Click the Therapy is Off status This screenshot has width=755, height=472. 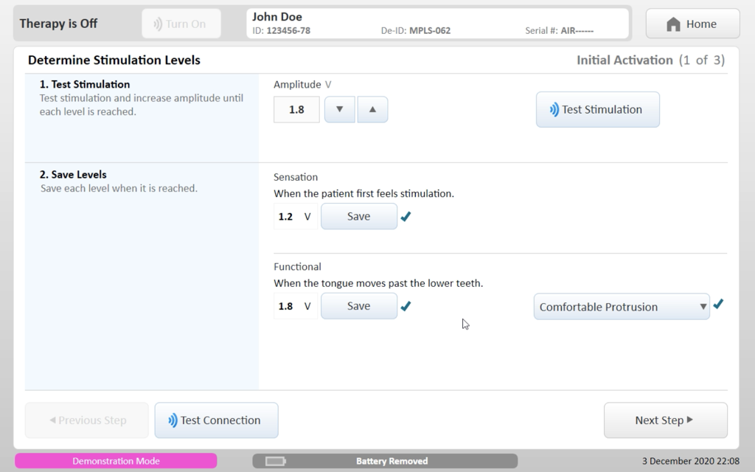point(58,24)
